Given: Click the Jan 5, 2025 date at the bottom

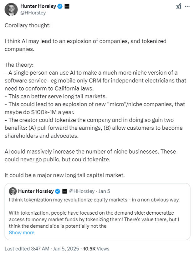Looking at the screenshot, I should [x=66, y=249].
